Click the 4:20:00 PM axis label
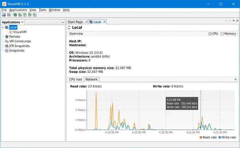This screenshot has height=148, width=240. (x=139, y=132)
